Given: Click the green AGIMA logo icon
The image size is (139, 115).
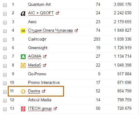Looking at the screenshot, I should tap(23, 57).
